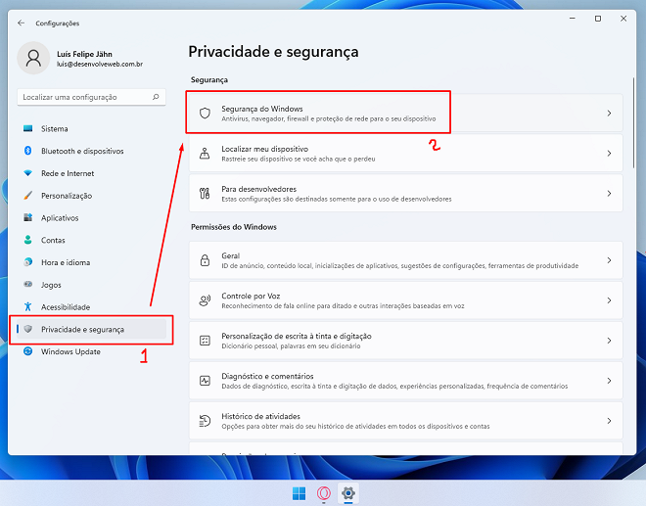Expand Segurança do Windows chevron
The width and height of the screenshot is (646, 506).
pyautogui.click(x=609, y=113)
